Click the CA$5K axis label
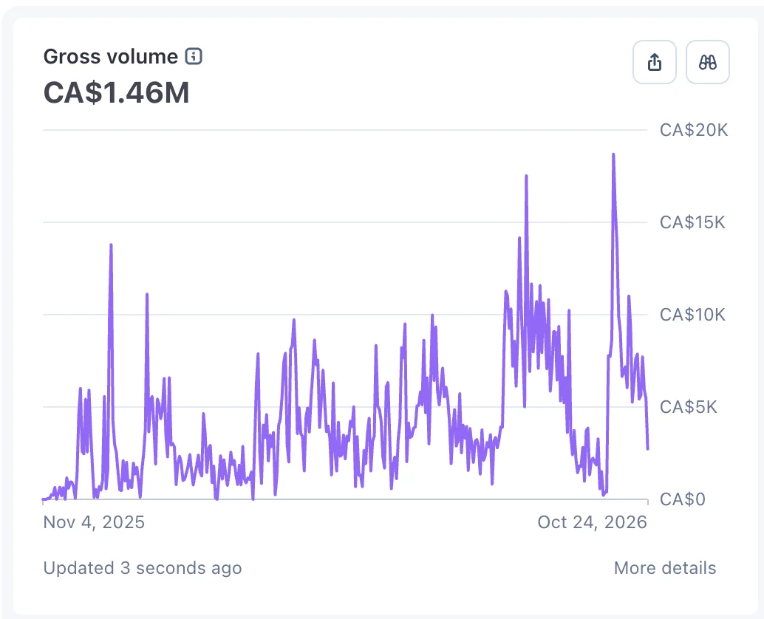 pos(689,407)
